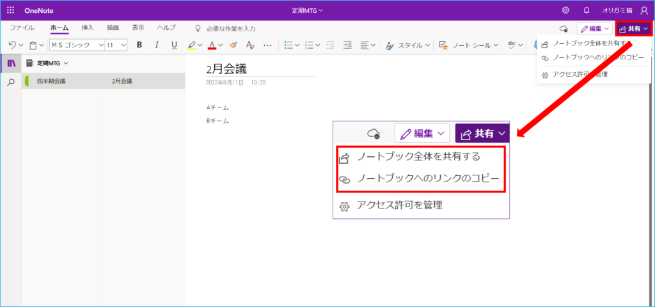Click the clear formatting icon
Image resolution: width=655 pixels, height=307 pixels.
pyautogui.click(x=251, y=45)
